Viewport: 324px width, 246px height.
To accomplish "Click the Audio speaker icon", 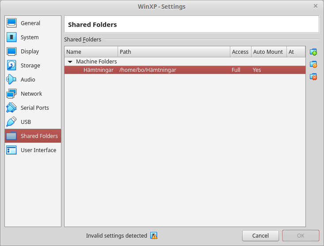I will point(11,79).
